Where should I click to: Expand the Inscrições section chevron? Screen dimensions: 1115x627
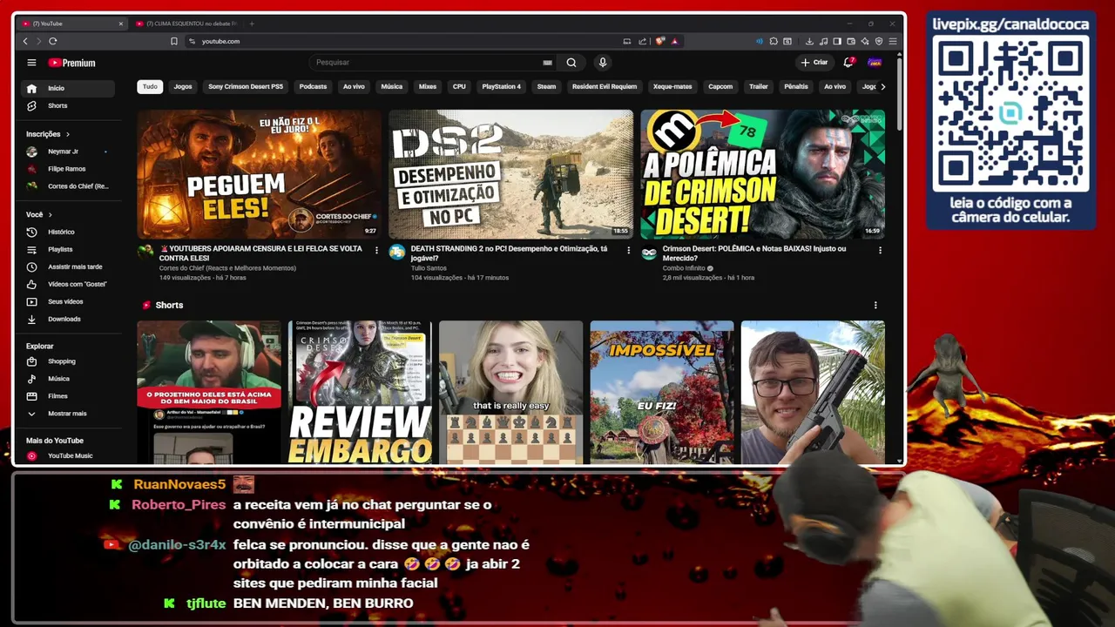click(x=67, y=134)
